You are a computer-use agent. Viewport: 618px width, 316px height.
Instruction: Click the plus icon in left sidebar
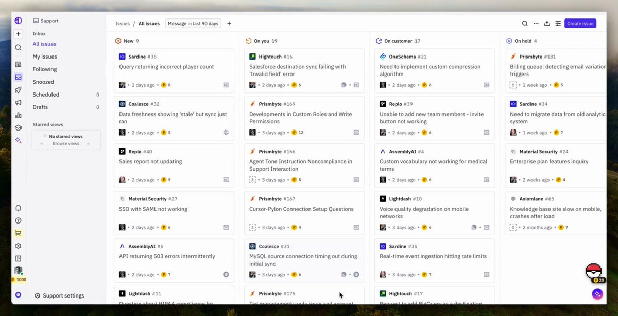(x=18, y=34)
